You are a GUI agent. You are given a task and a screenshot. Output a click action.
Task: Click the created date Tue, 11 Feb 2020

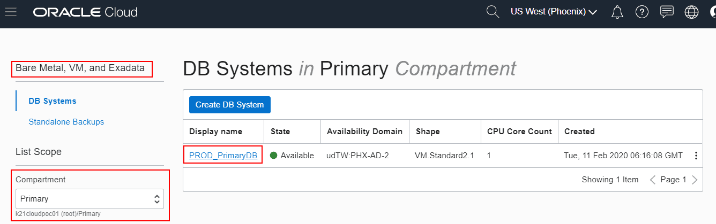(x=623, y=156)
